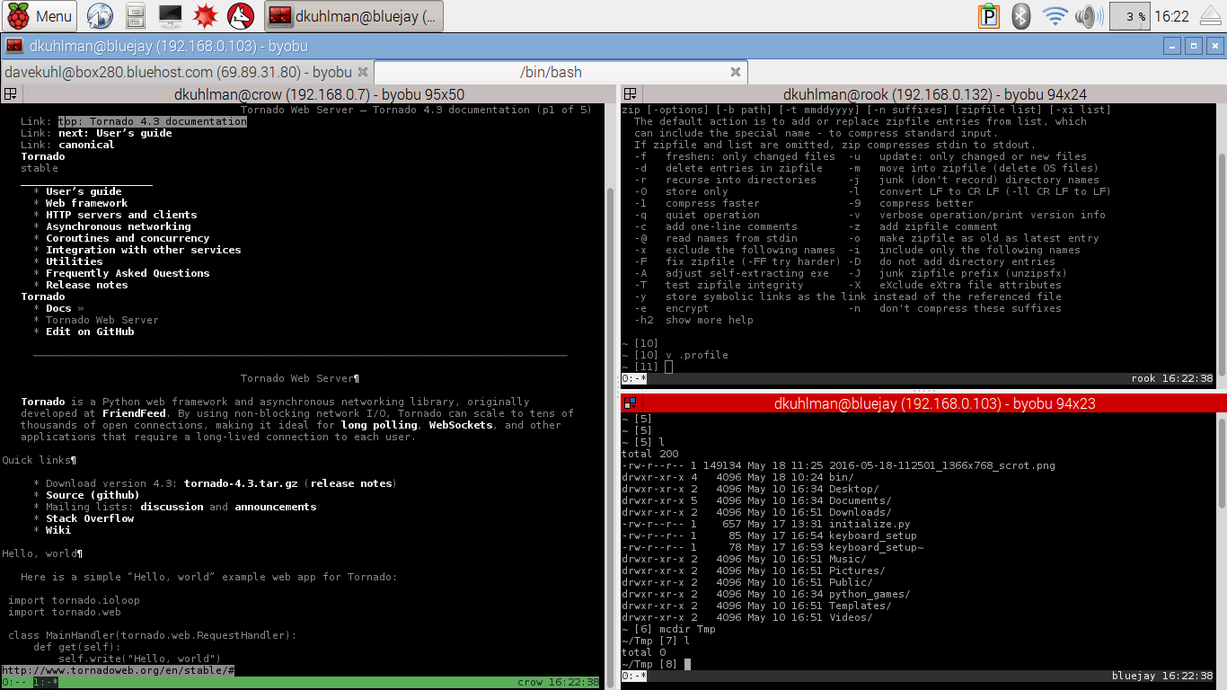
Task: Open the file manager panel icon
Action: pyautogui.click(x=136, y=15)
